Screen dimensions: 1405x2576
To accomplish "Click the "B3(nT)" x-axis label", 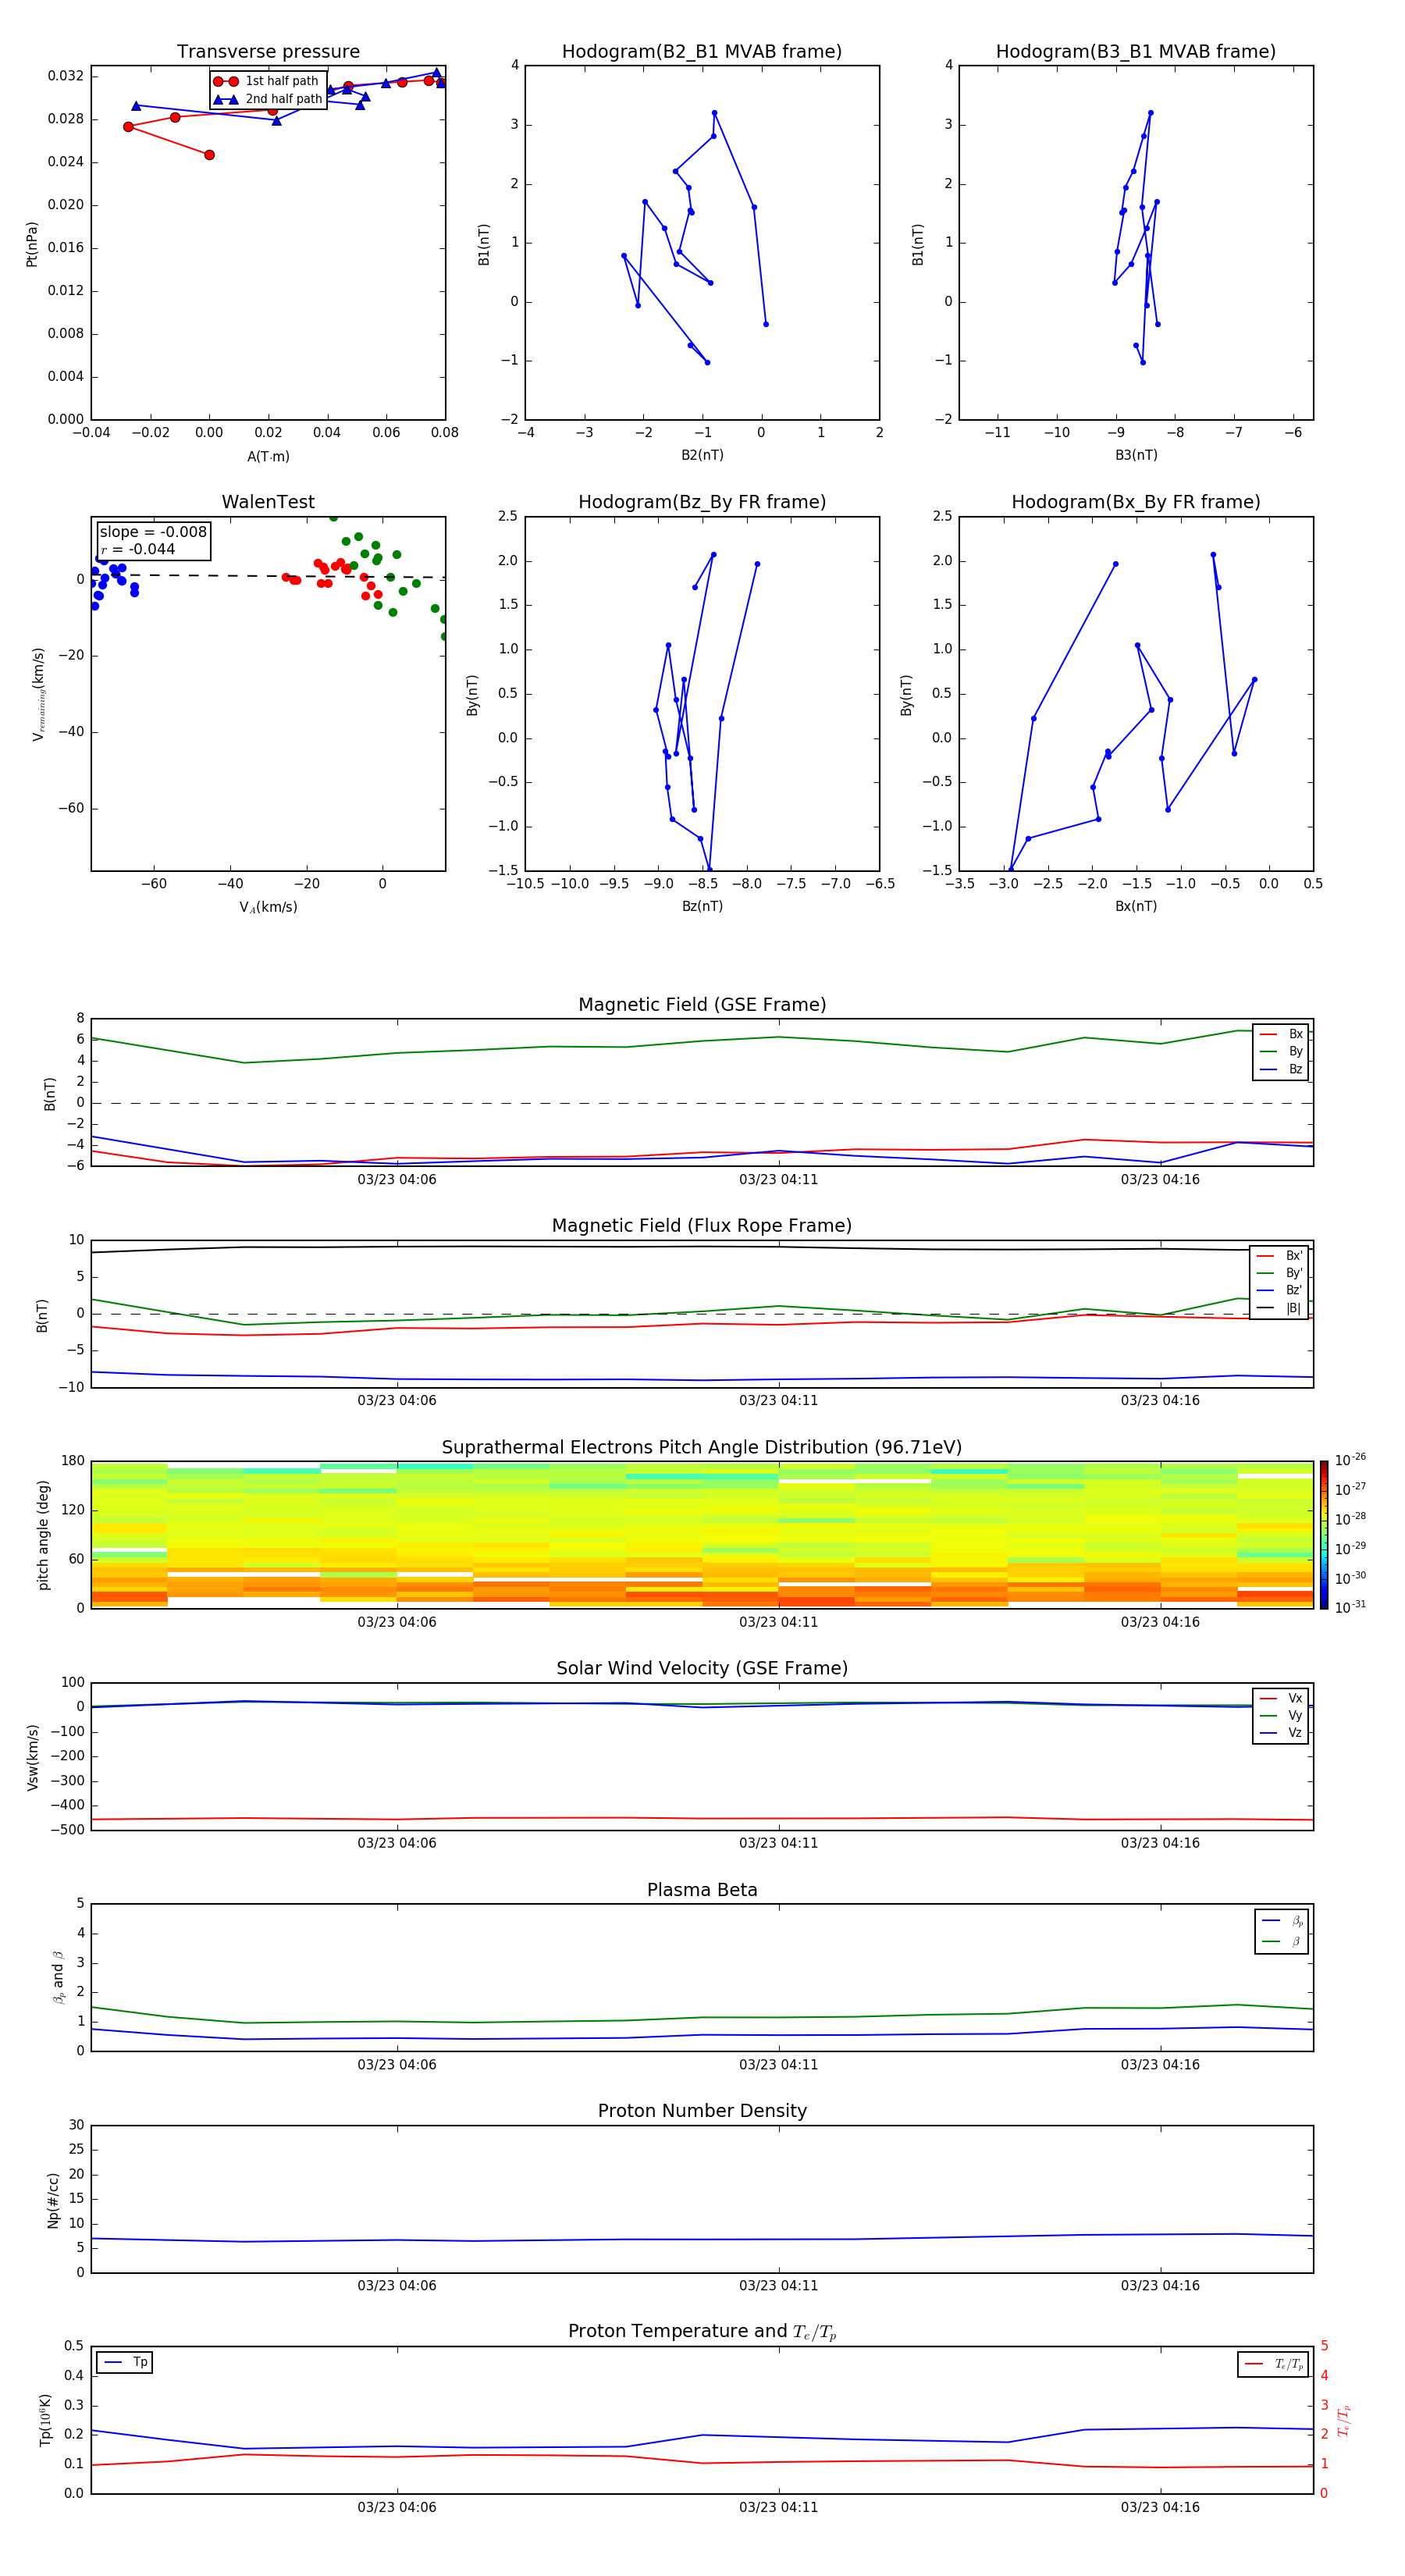I will [1136, 455].
